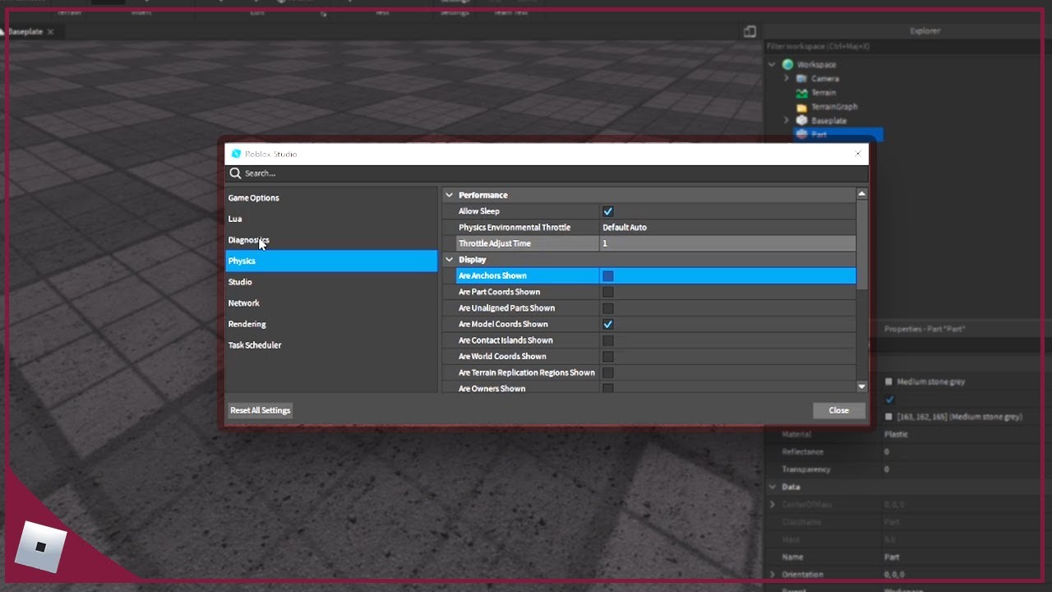Disable the Are Model Coords Shown checkbox
1052x592 pixels.
[608, 324]
